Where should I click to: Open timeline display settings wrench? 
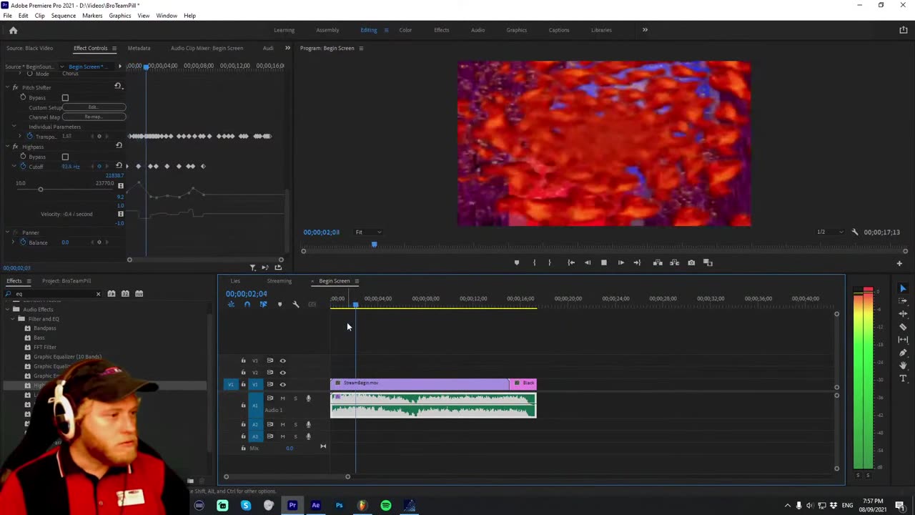pos(296,305)
